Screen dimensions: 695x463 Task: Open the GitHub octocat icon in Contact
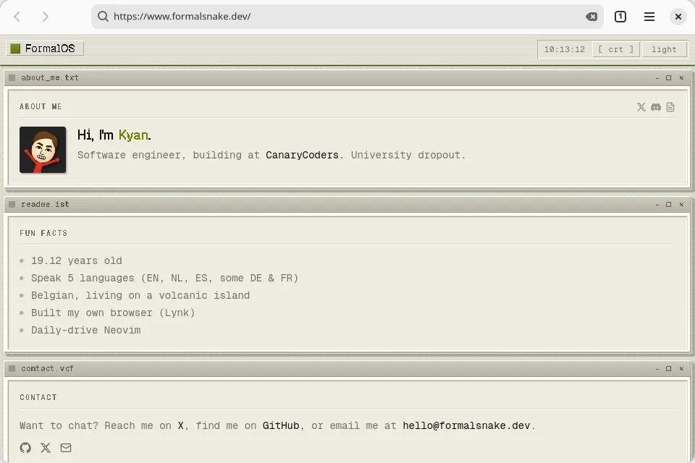tap(26, 448)
